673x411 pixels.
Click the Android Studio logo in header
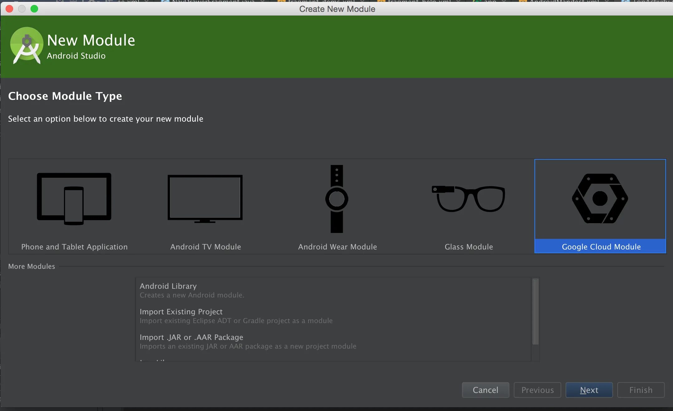[x=27, y=46]
